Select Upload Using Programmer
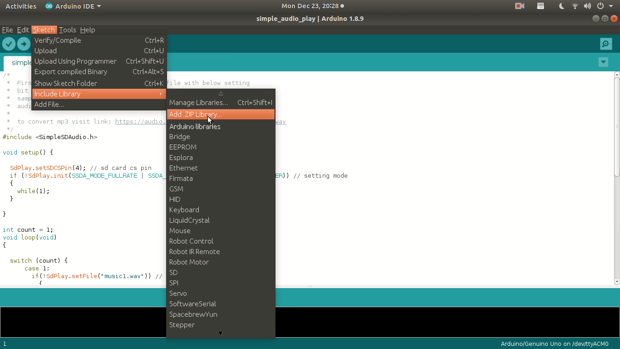Image resolution: width=620 pixels, height=349 pixels. [99, 61]
